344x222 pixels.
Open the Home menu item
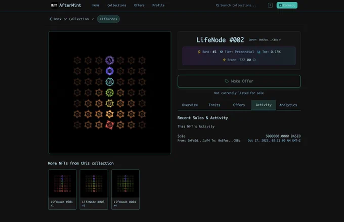point(96,5)
